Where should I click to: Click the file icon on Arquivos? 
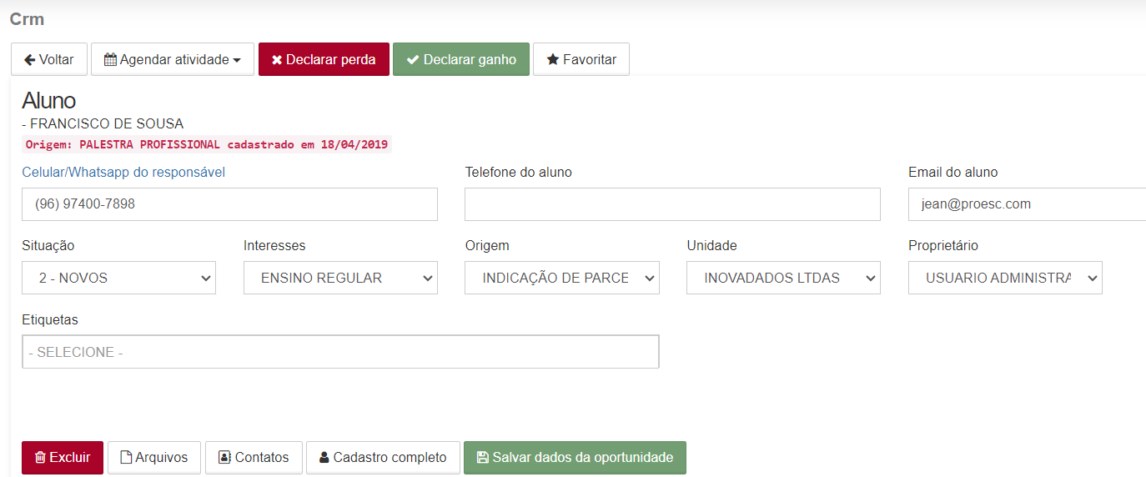coord(127,458)
